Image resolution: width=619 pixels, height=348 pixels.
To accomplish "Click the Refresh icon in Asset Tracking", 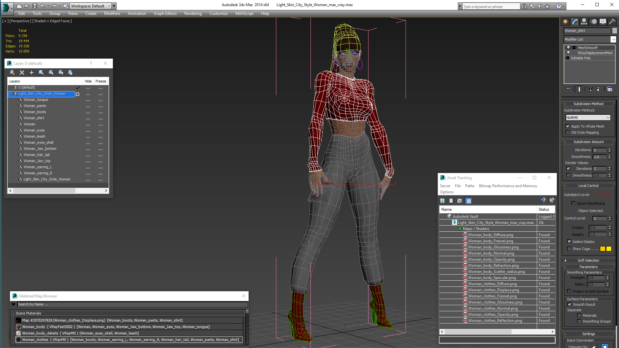I will (x=443, y=201).
